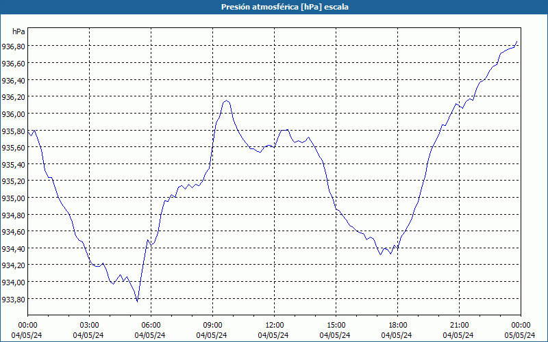
Task: Select the 04/05/24 date under 03:00
Action: [89, 335]
